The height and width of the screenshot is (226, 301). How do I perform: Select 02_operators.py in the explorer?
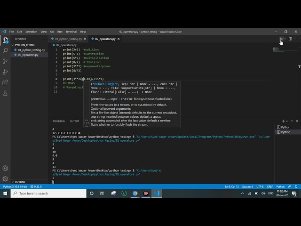coord(28,55)
